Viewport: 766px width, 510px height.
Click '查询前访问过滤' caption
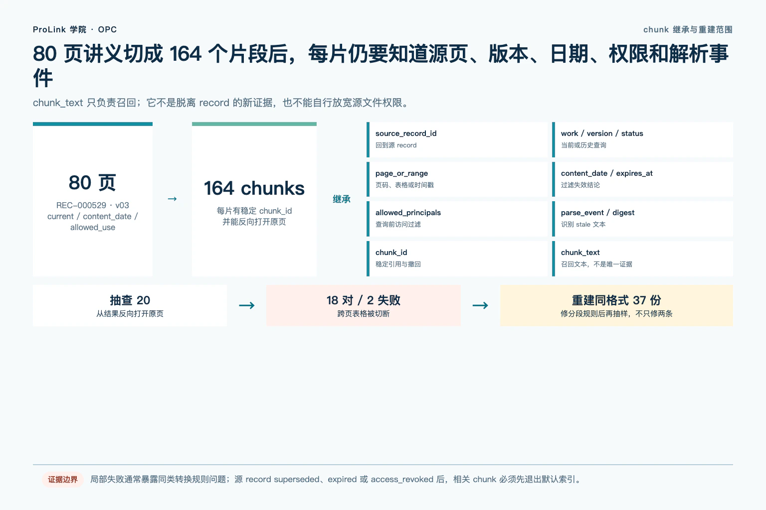398,225
